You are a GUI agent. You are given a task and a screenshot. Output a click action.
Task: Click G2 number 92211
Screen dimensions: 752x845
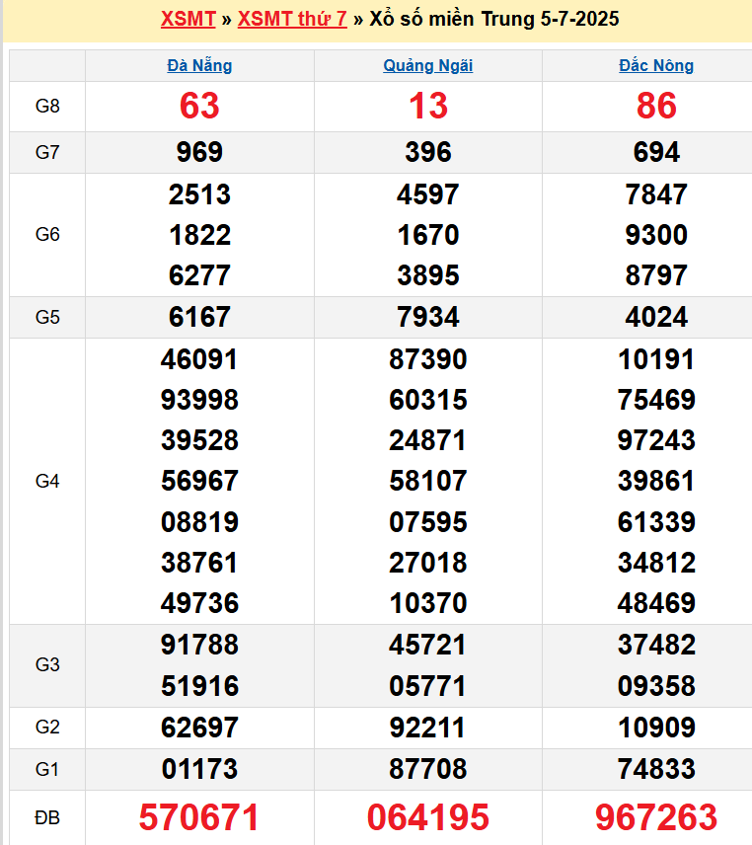(428, 729)
